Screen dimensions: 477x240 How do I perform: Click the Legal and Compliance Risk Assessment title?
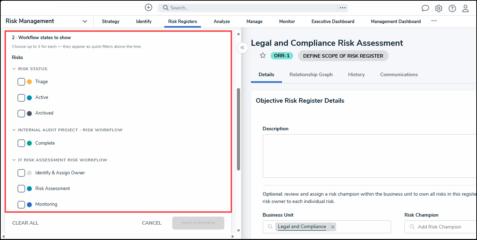point(327,43)
